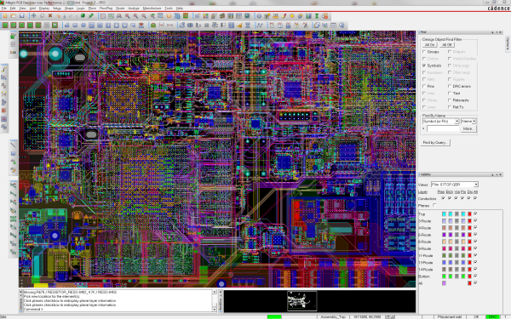Select the Move four-arrow tool
Screen dimensions: 511x319
[x=33, y=15]
